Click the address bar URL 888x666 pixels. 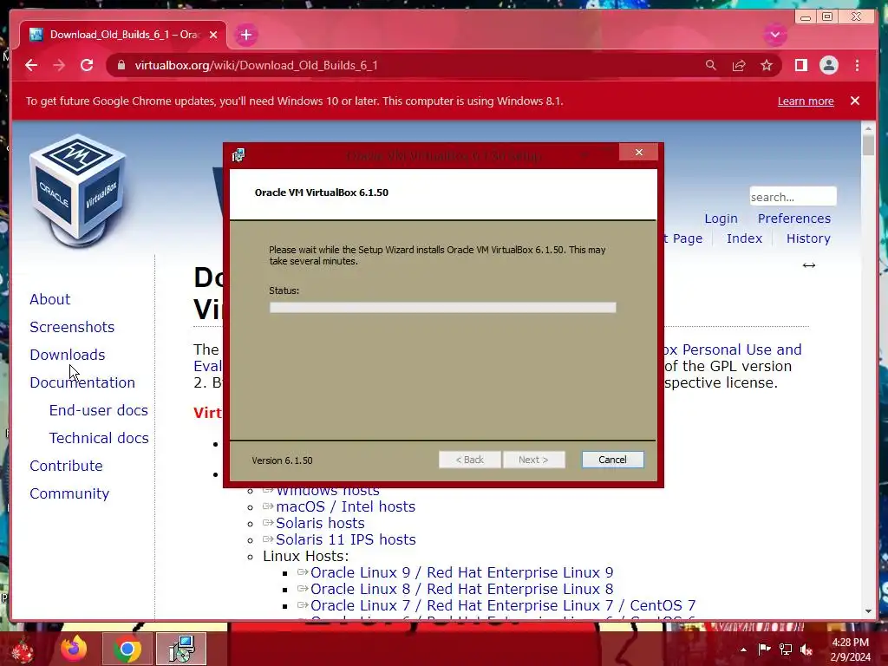[x=256, y=65]
